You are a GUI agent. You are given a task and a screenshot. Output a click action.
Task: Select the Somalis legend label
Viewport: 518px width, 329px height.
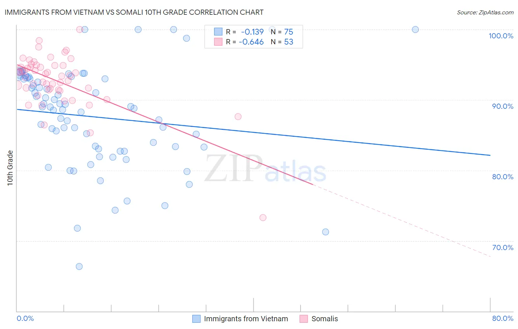325,319
